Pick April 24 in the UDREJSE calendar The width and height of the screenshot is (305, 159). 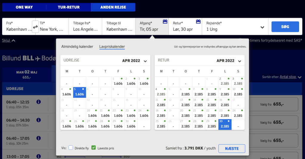[144, 114]
